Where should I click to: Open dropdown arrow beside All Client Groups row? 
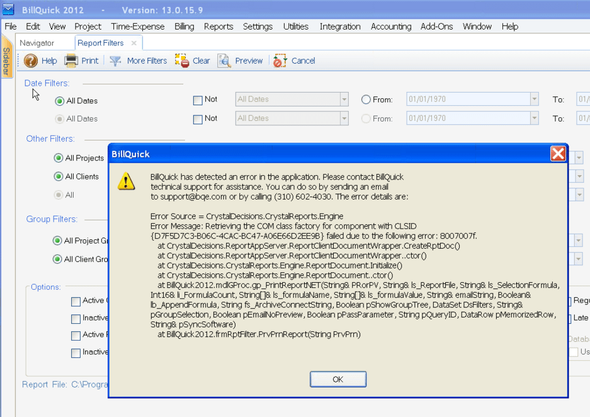click(578, 258)
